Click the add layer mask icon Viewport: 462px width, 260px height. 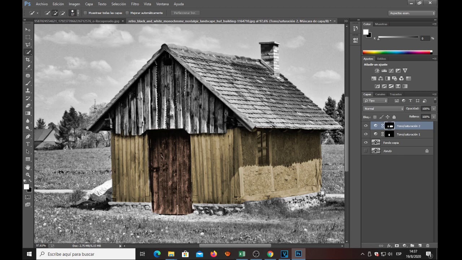coord(397,246)
